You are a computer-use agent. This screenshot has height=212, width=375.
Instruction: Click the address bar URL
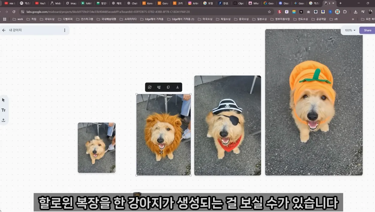point(108,12)
